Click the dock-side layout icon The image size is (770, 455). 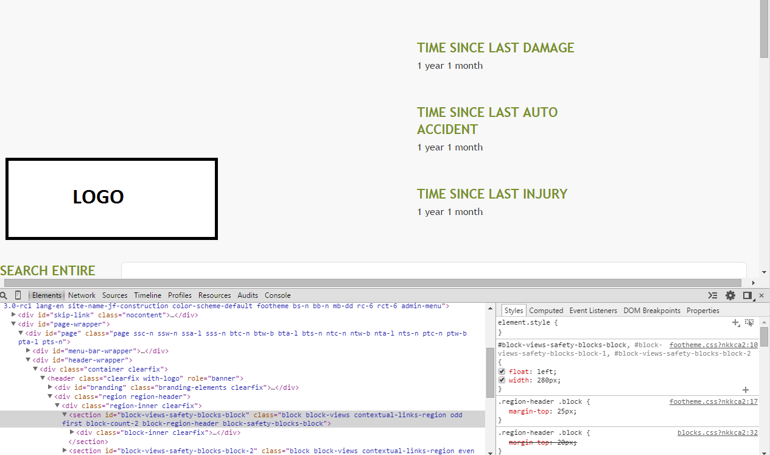pyautogui.click(x=747, y=295)
